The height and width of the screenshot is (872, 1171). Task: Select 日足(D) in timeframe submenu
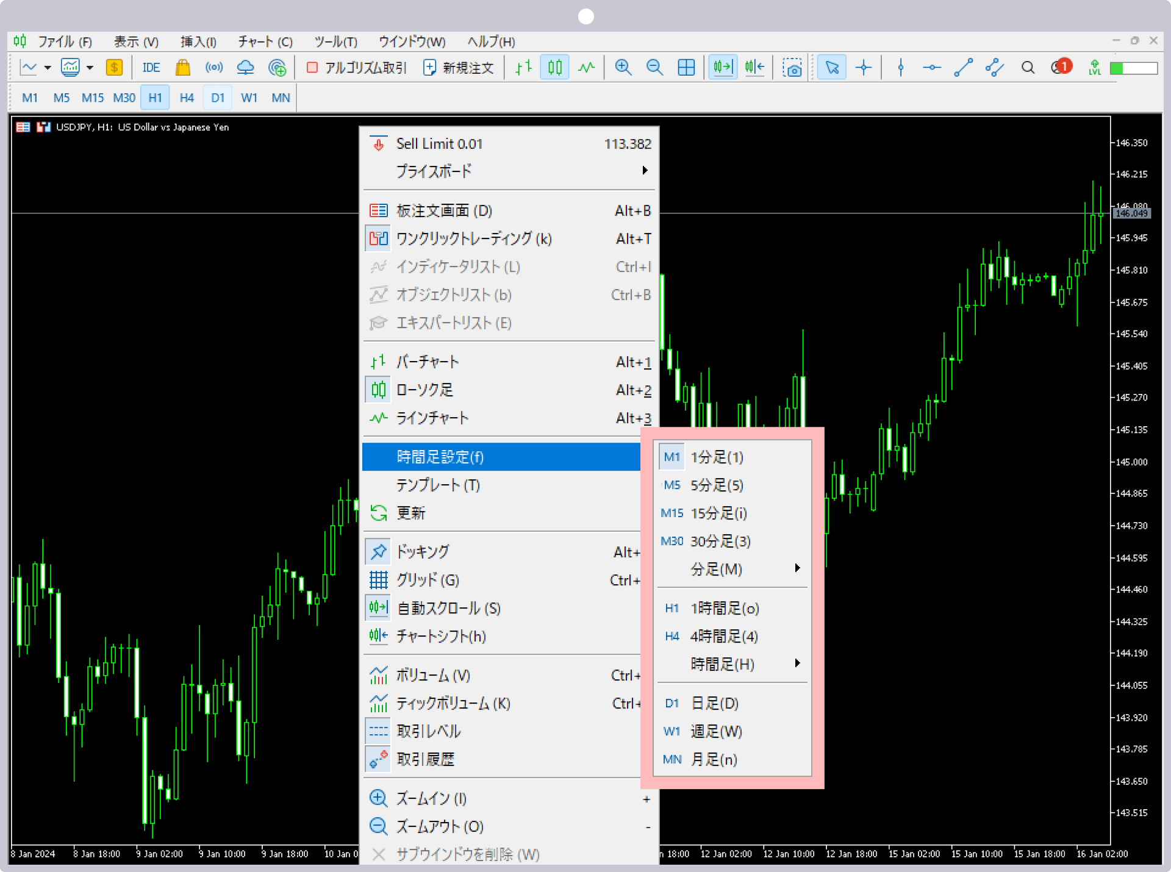[x=732, y=703]
